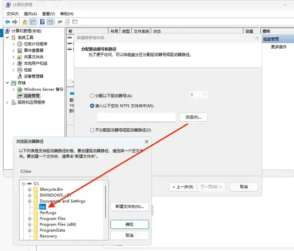
Task: Click the Forward arrow toolbar icon
Action: click(15, 22)
